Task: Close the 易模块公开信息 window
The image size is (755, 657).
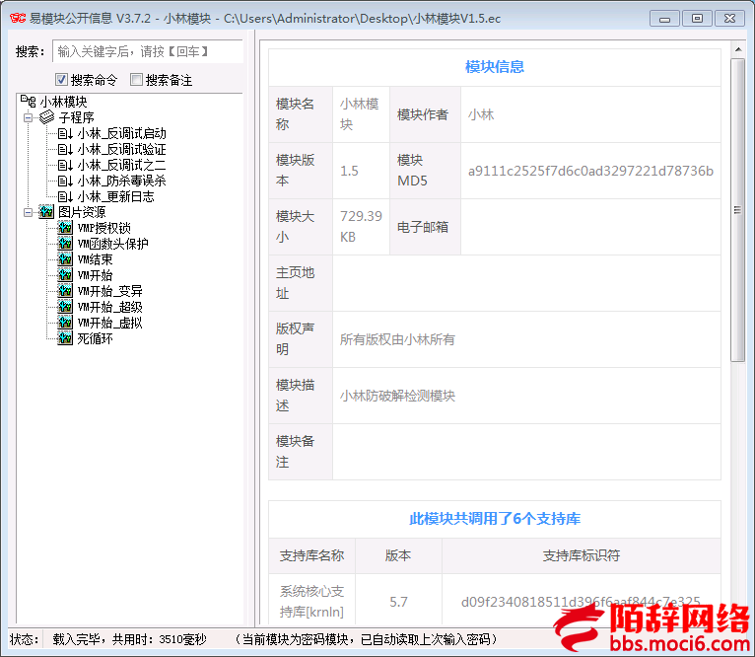Action: (729, 19)
